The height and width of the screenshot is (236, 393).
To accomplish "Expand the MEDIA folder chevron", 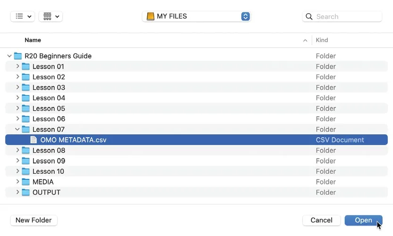I will click(x=17, y=181).
